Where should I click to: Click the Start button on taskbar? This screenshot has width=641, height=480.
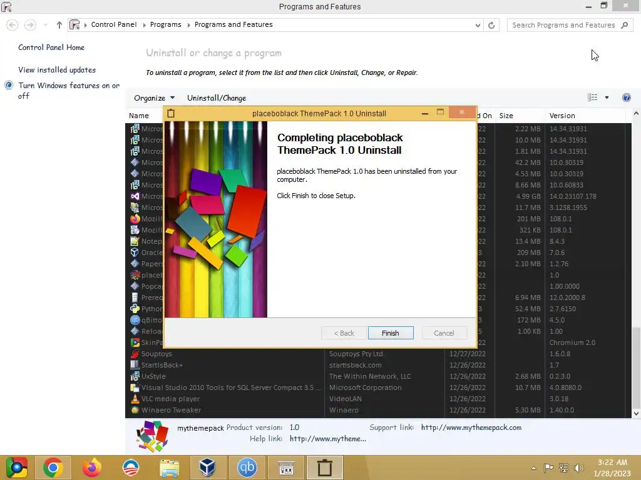[16, 467]
